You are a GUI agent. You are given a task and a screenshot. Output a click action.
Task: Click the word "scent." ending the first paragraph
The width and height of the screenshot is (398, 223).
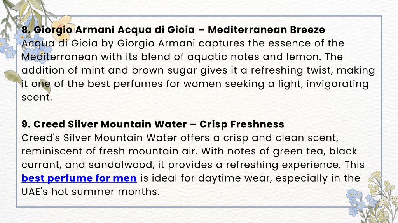click(37, 97)
